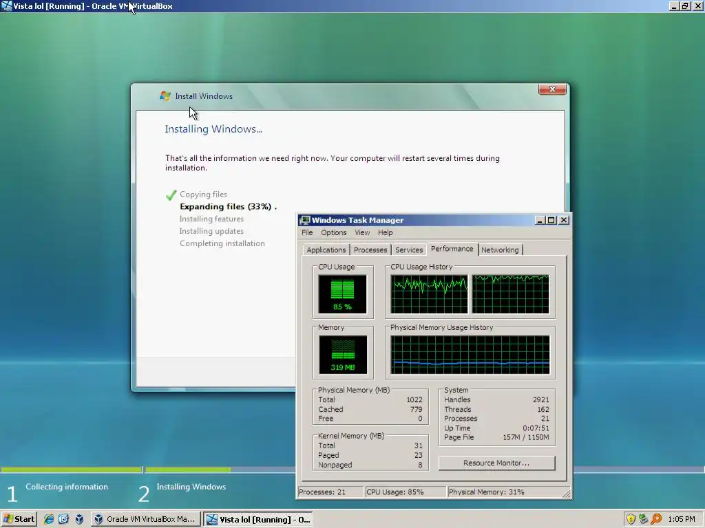
Task: Click the Kernel Memory Paged value 23
Action: (x=418, y=455)
